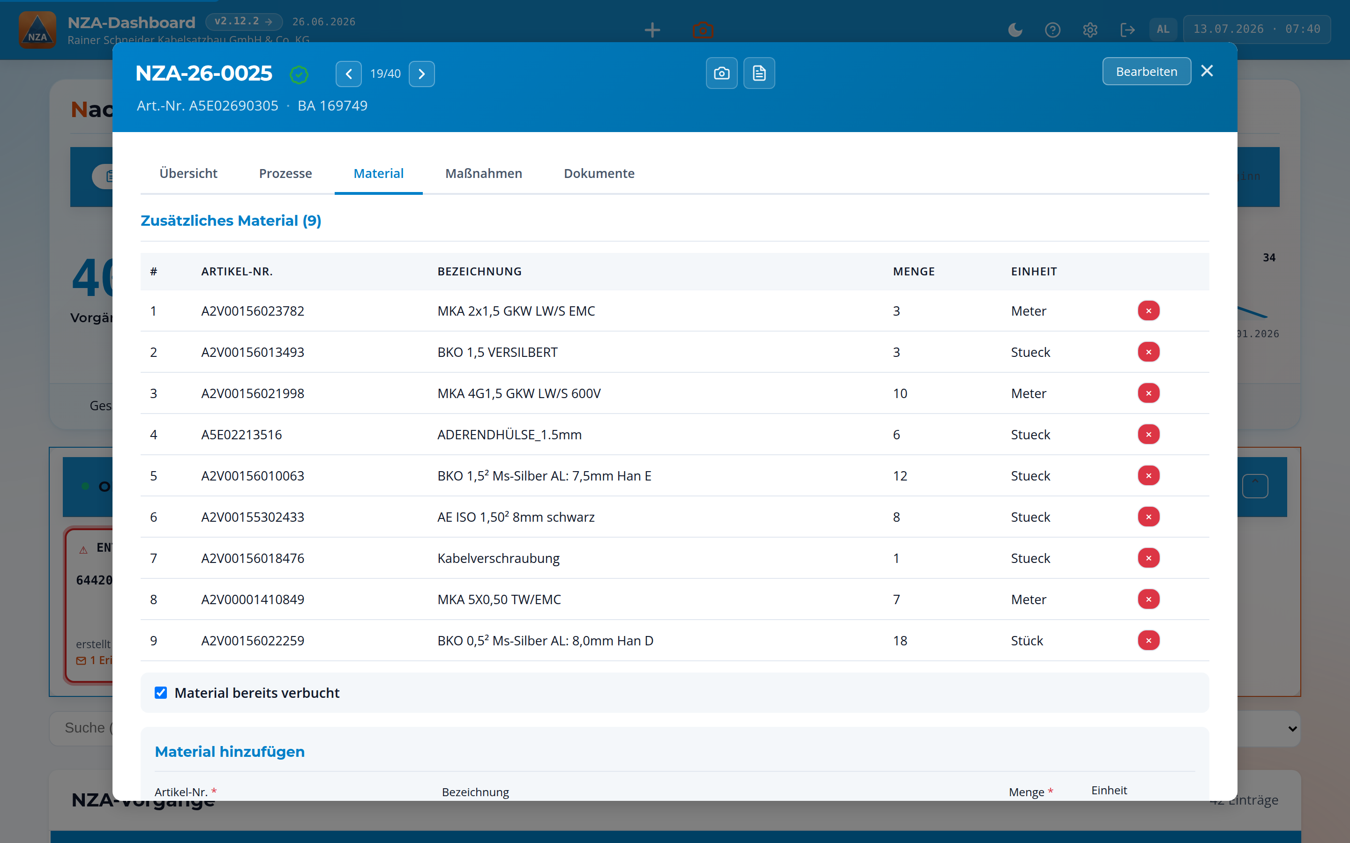Click the Bearbeiten button

(1147, 71)
